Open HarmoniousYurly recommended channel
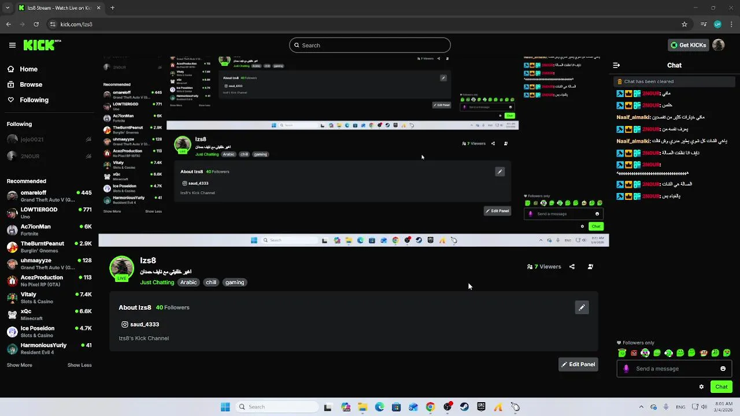 pos(49,348)
